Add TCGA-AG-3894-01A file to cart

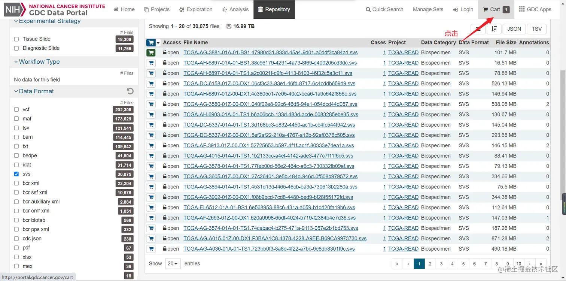coord(151,187)
